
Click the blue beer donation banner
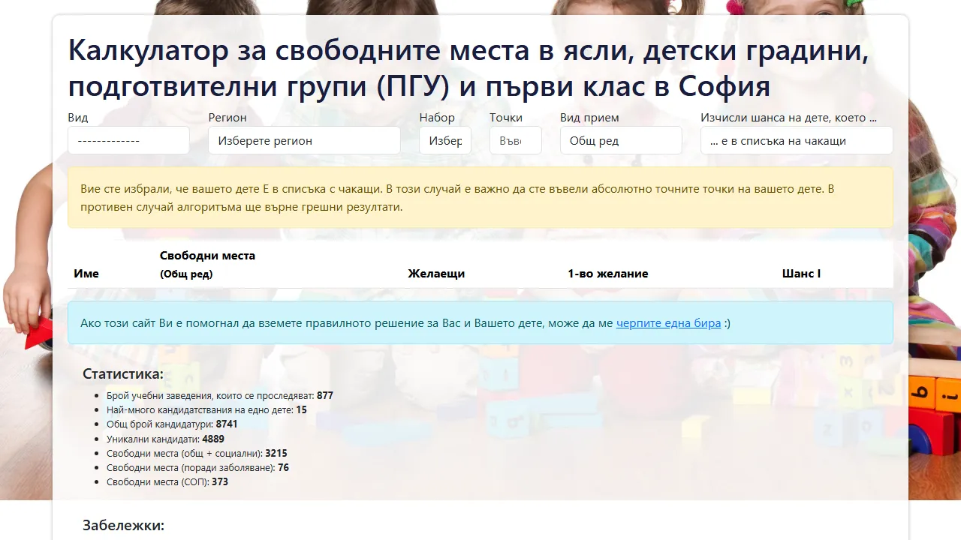(480, 322)
